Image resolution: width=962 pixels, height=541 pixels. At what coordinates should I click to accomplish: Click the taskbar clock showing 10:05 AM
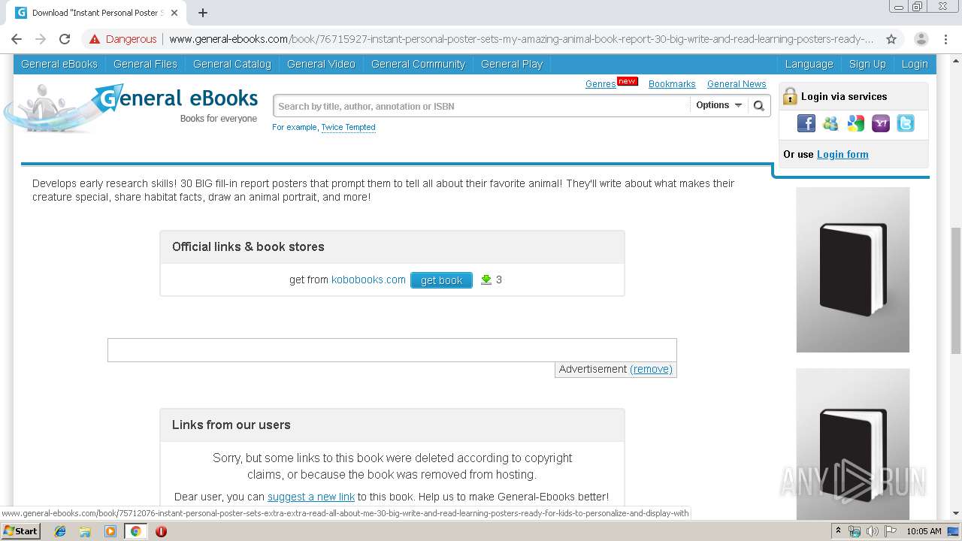[x=924, y=531]
